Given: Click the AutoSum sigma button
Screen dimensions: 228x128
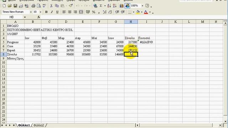Looking at the screenshot, I should pyautogui.click(x=101, y=6).
